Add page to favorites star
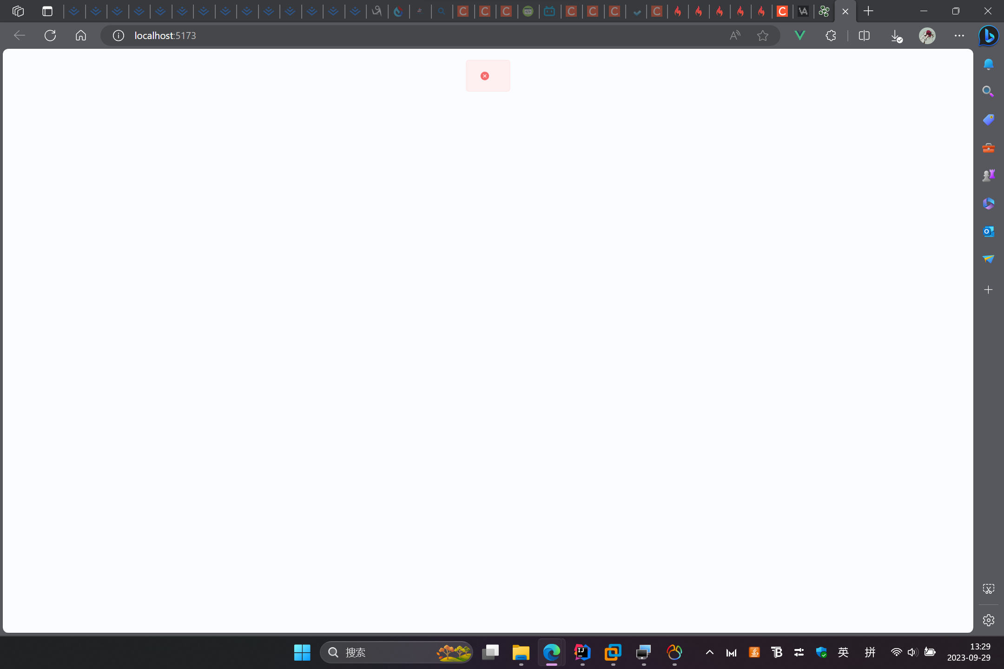The height and width of the screenshot is (669, 1004). click(x=763, y=35)
